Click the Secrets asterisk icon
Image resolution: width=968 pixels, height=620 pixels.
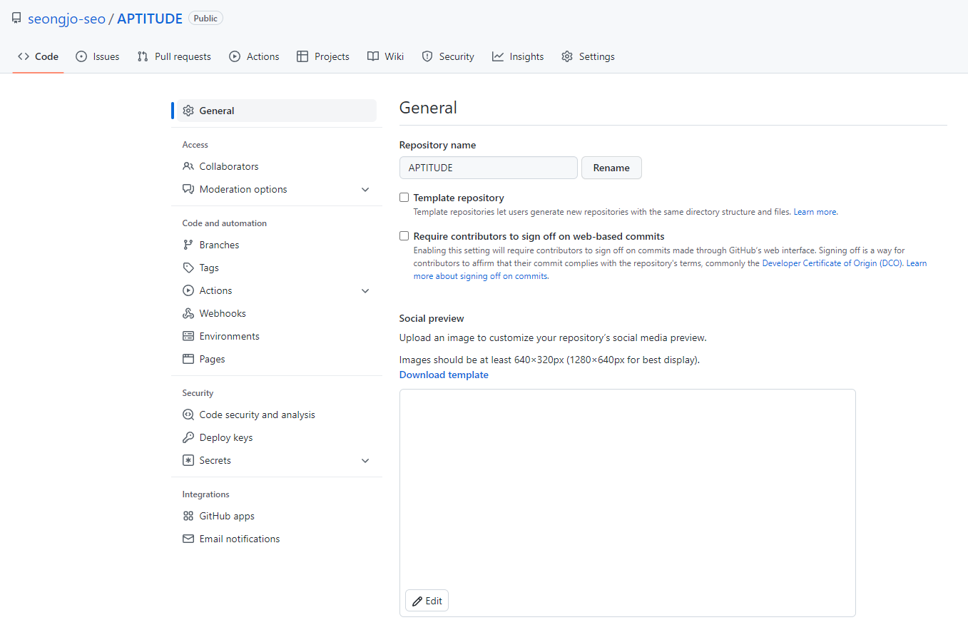click(188, 460)
